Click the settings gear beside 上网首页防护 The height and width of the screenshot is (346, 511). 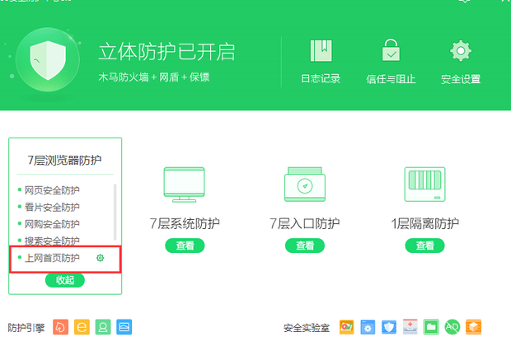click(100, 258)
